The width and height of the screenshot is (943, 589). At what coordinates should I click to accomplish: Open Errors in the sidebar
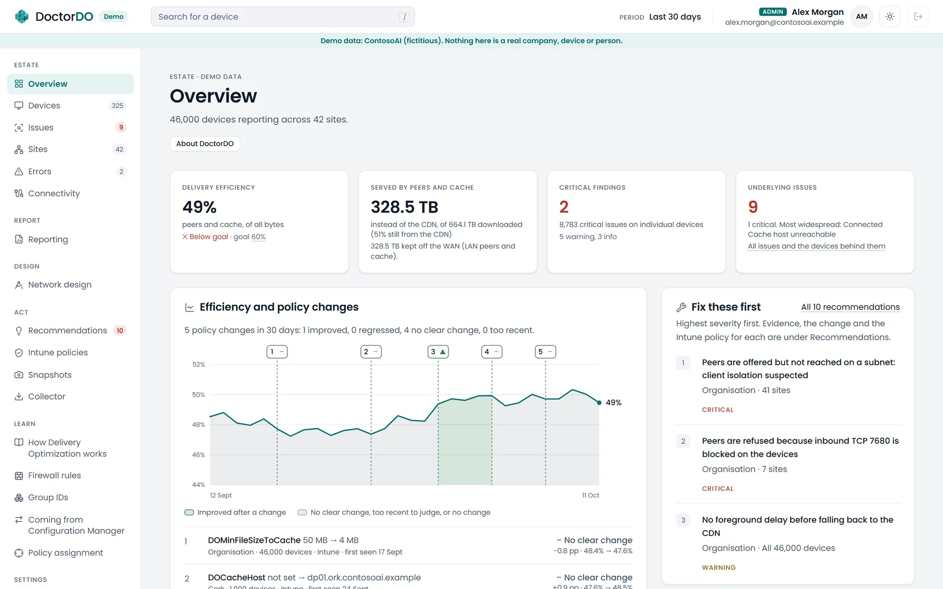click(70, 171)
